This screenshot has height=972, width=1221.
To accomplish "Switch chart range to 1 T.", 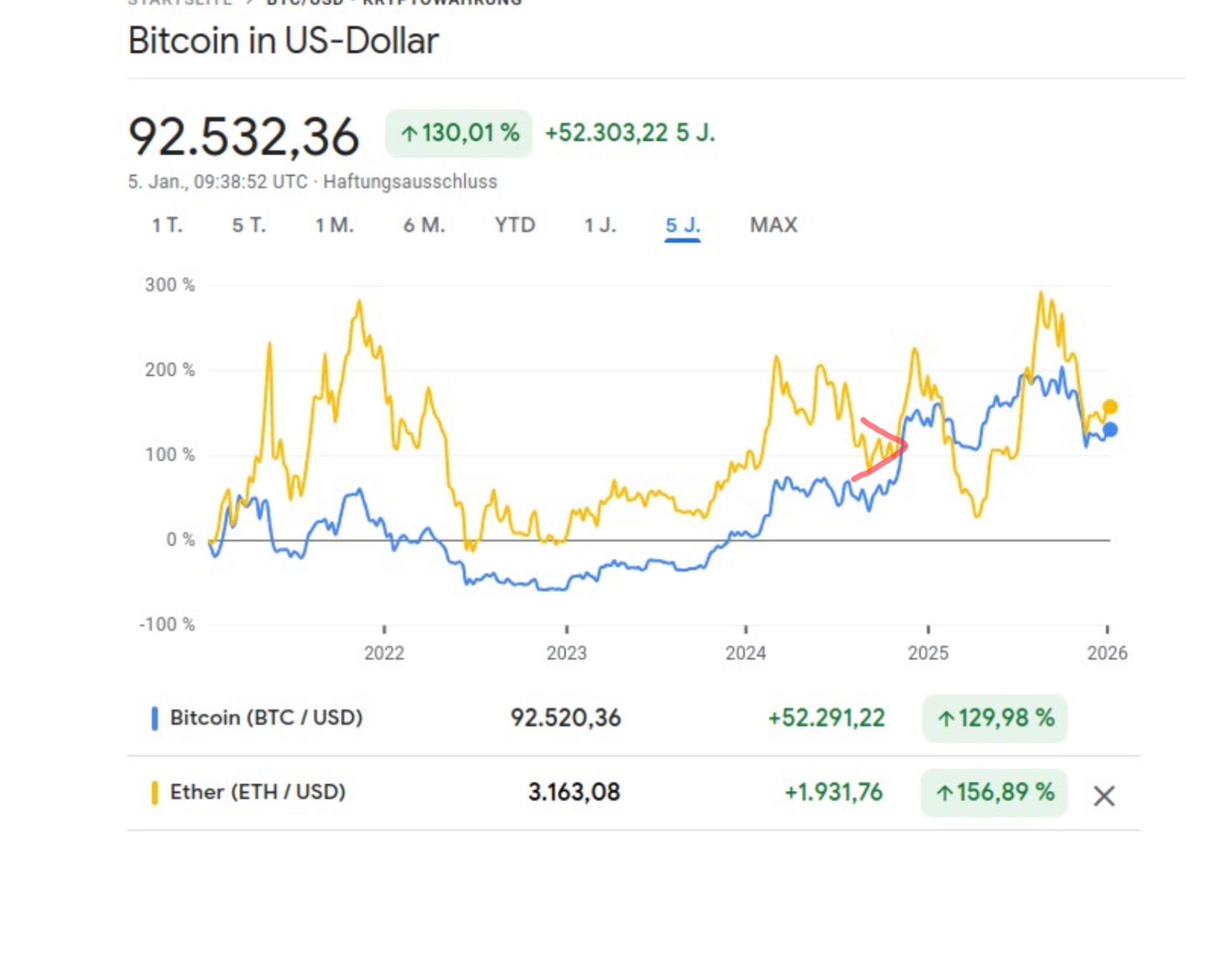I will [x=167, y=226].
